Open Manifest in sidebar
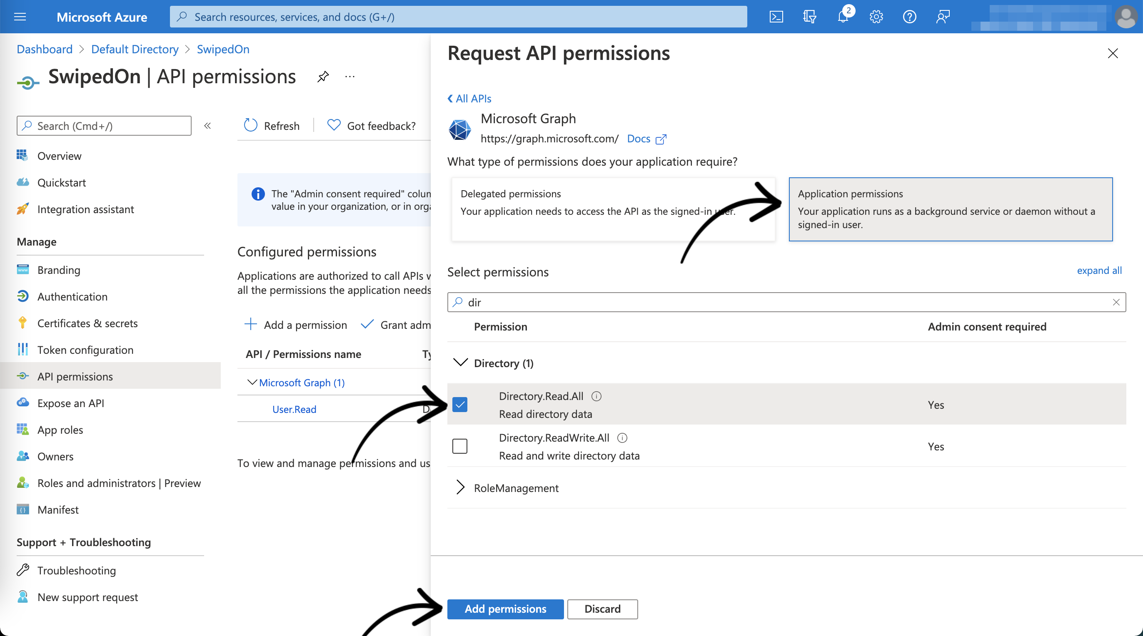1143x636 pixels. (x=57, y=509)
